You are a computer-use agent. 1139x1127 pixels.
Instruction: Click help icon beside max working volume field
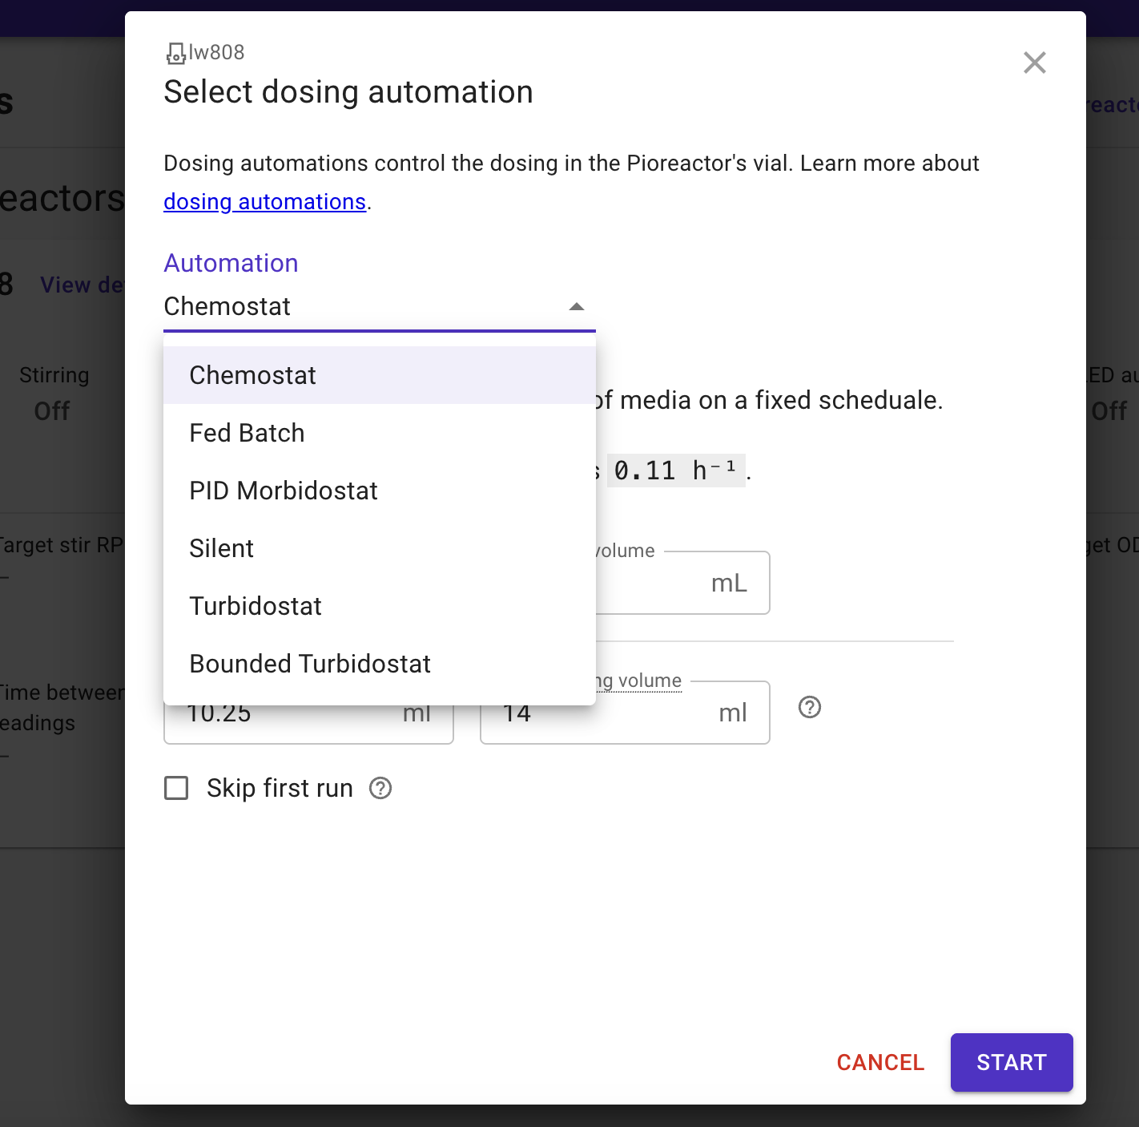[x=810, y=708]
